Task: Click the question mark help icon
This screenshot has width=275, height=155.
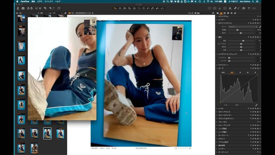Action: (249, 8)
